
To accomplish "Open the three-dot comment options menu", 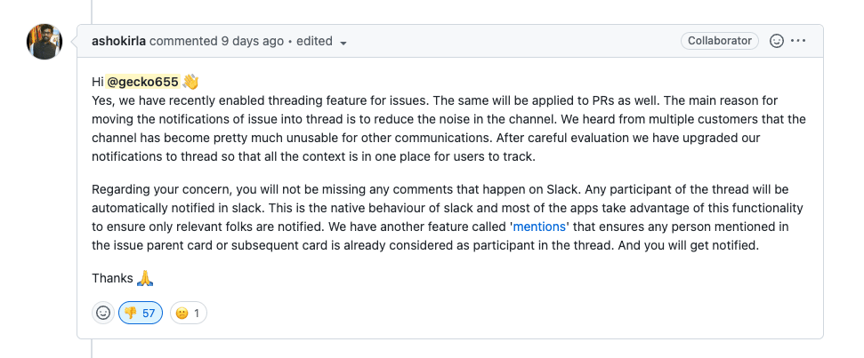I will pyautogui.click(x=798, y=41).
